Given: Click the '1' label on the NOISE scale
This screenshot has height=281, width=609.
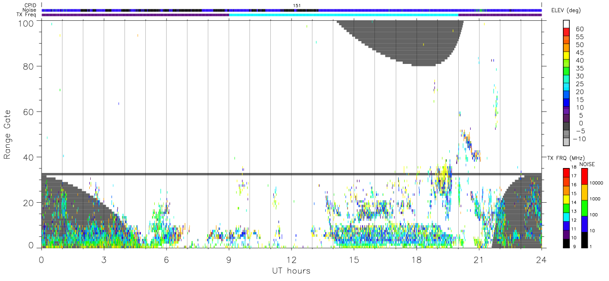Looking at the screenshot, I should tap(591, 246).
